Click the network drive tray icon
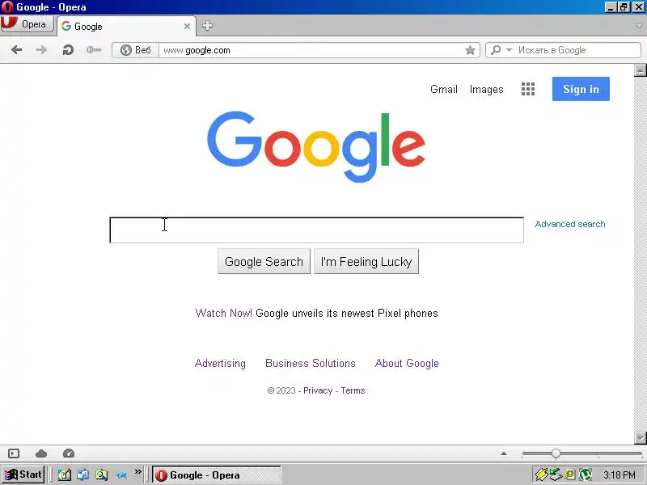The width and height of the screenshot is (647, 485). tap(556, 474)
